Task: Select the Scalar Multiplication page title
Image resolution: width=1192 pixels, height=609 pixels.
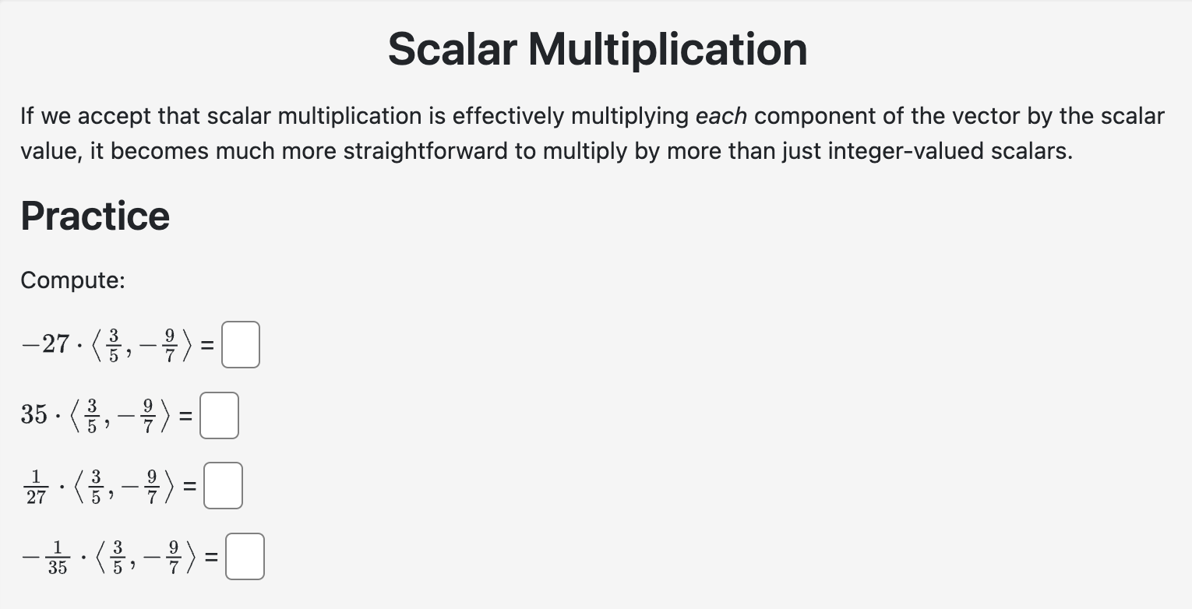Action: [597, 49]
